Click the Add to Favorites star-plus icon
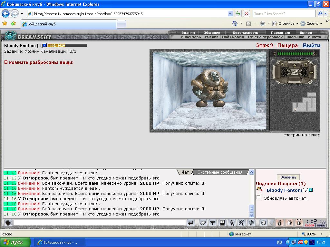The width and height of the screenshot is (330, 247). tap(14, 23)
